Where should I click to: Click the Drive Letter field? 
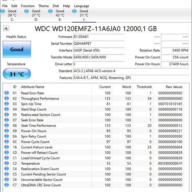(99, 64)
